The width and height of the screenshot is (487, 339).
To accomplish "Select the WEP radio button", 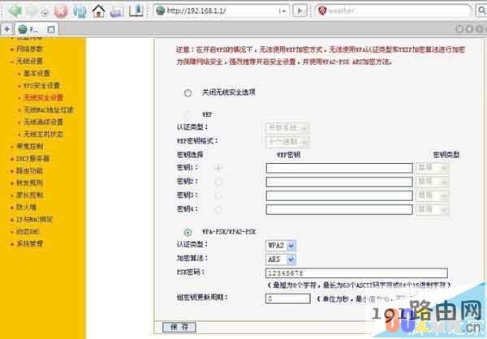I will click(187, 115).
